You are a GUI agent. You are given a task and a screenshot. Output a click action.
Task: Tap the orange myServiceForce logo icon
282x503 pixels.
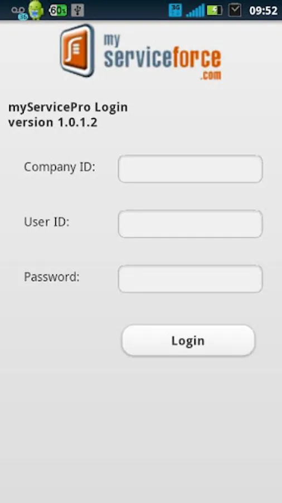(x=77, y=50)
